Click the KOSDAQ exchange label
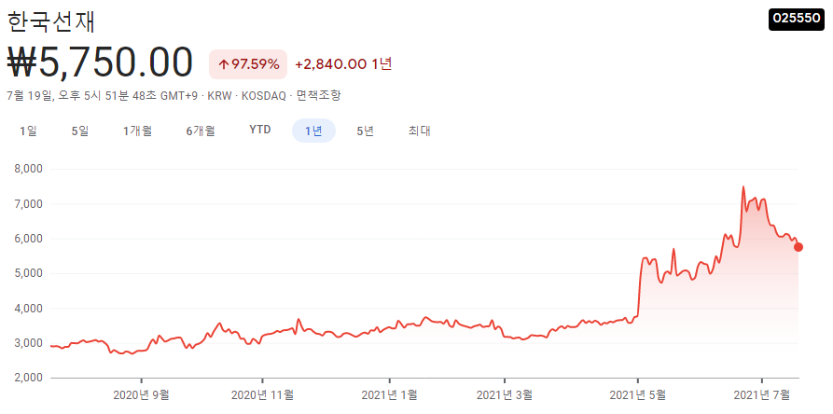Viewport: 833px width, 414px height. (263, 96)
